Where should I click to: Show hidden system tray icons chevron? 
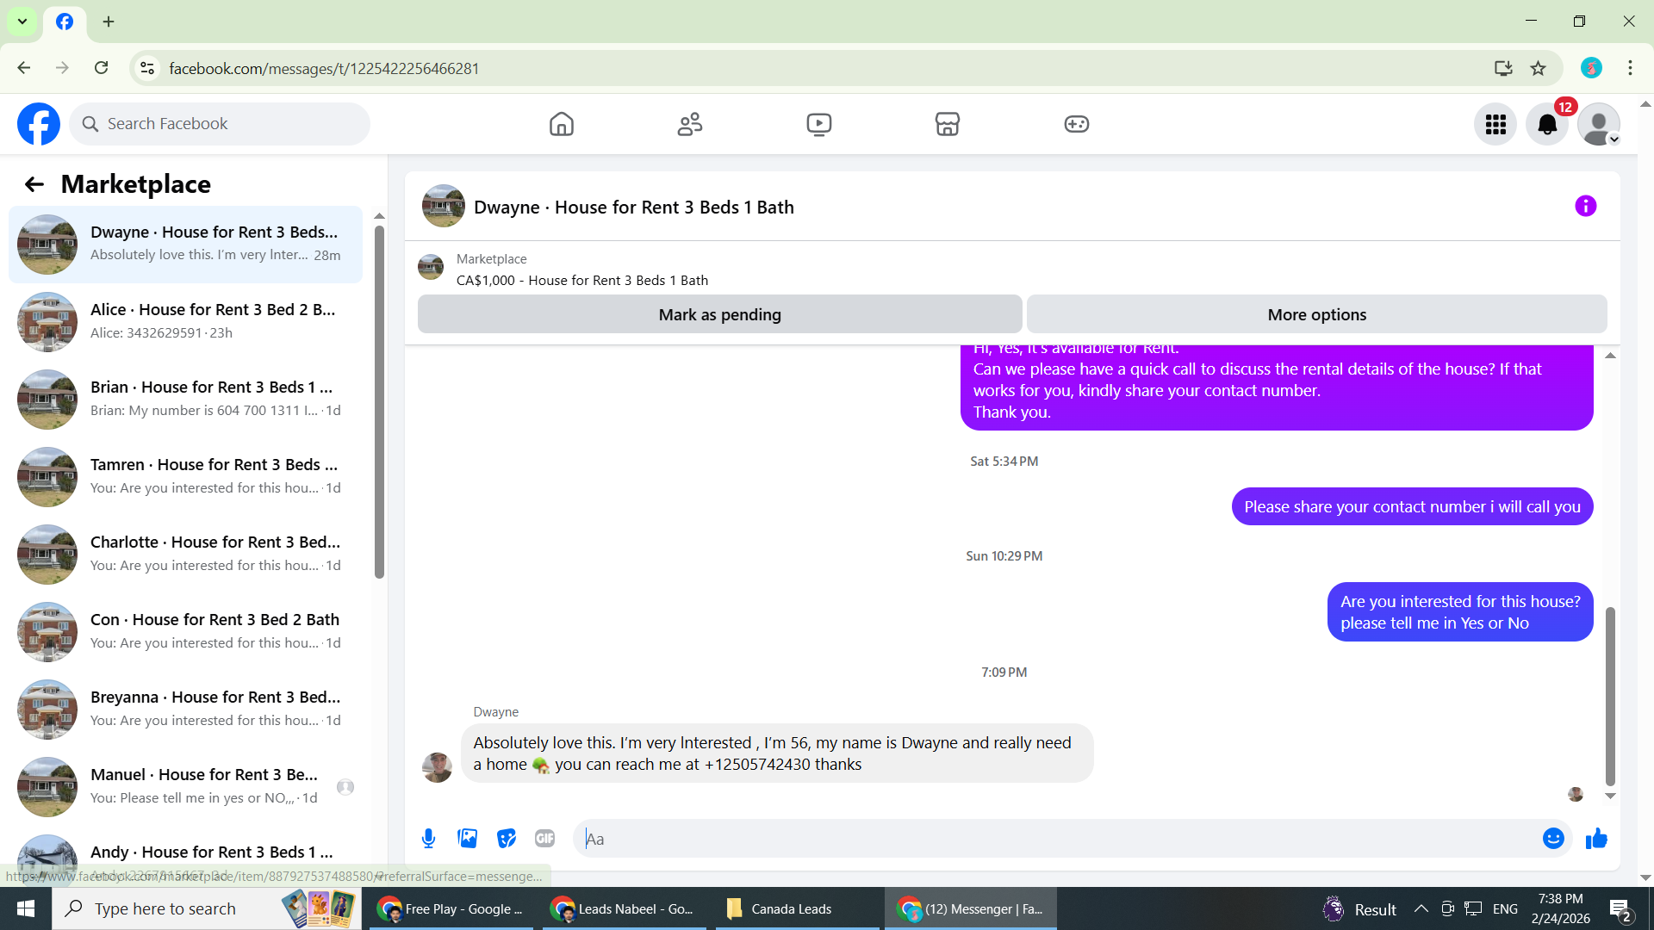pyautogui.click(x=1421, y=909)
